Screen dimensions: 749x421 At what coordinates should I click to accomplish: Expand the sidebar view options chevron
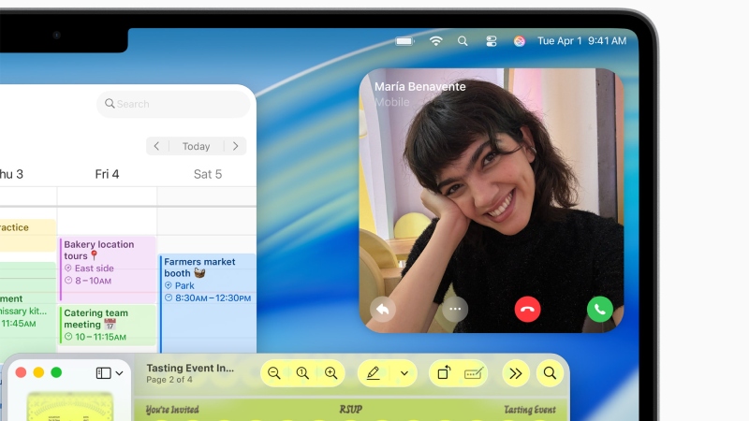click(x=120, y=373)
